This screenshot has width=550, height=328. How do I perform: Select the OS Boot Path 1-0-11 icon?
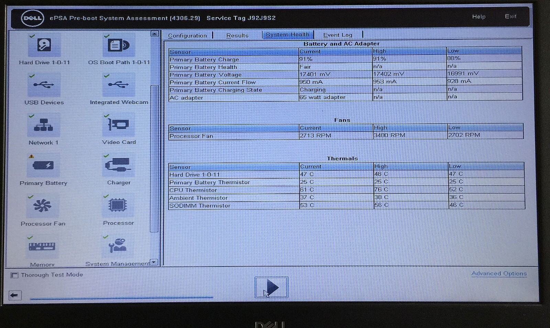tap(119, 45)
